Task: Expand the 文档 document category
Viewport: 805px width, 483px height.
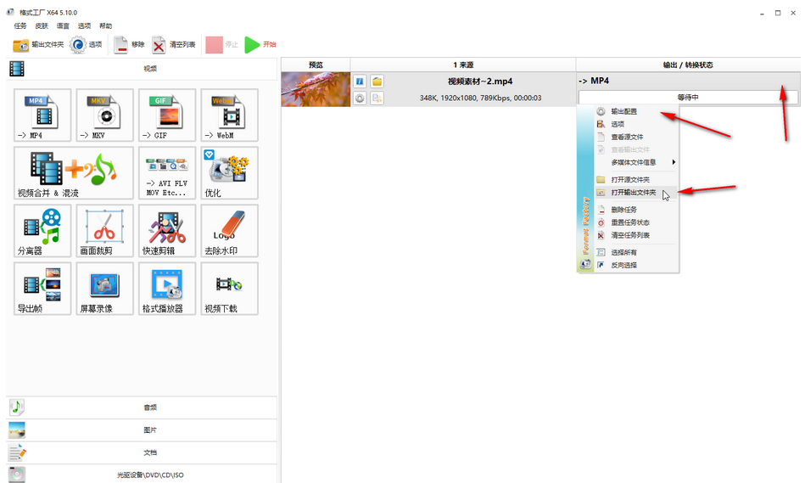Action: pyautogui.click(x=143, y=452)
